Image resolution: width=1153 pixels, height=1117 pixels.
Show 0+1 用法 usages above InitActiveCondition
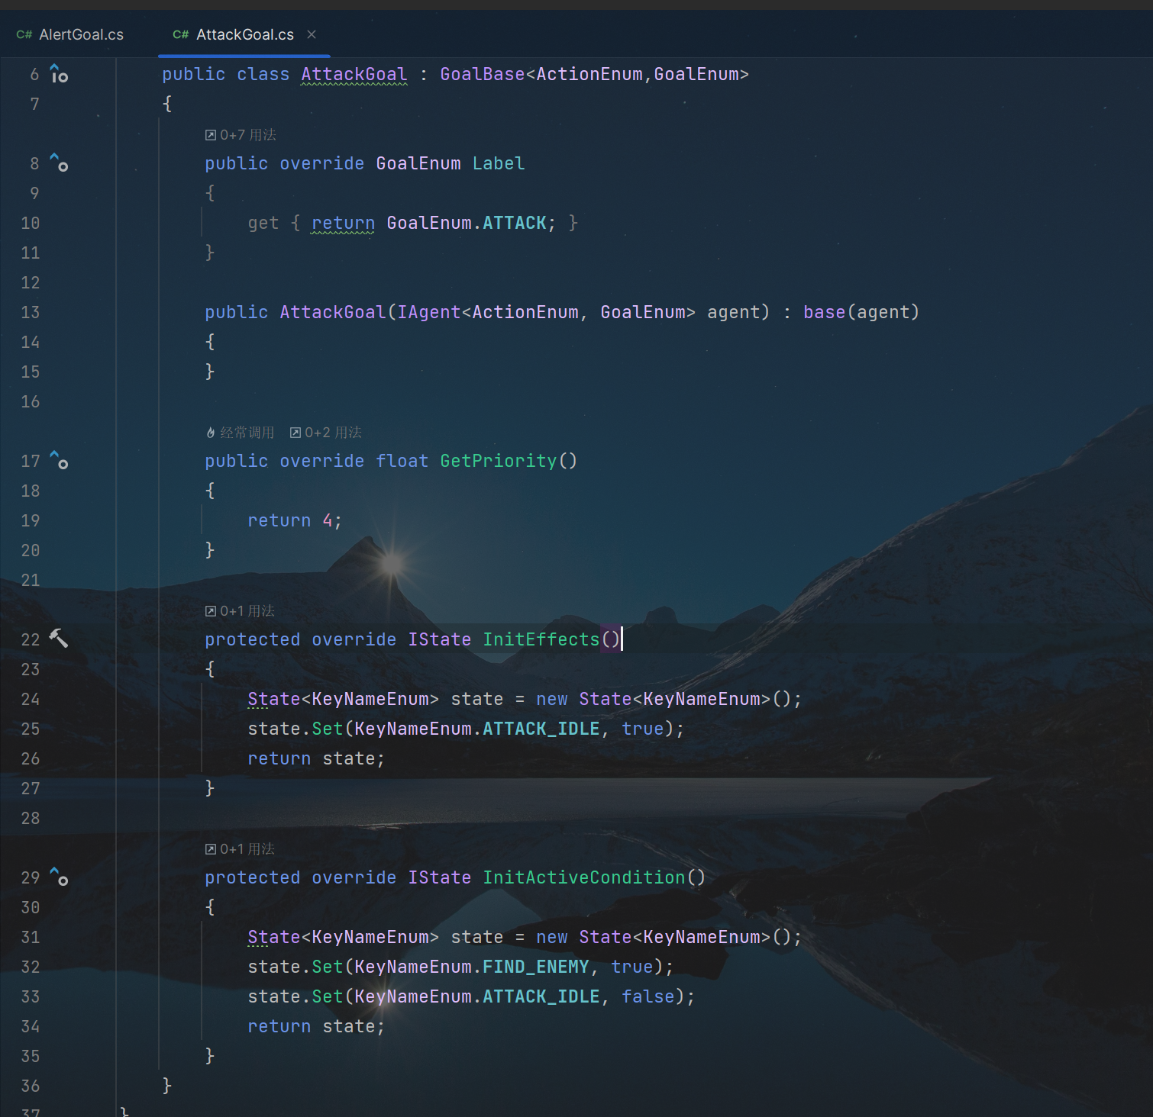[x=240, y=849]
